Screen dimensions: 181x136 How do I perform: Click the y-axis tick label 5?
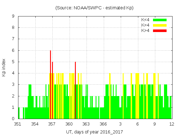(x=13, y=62)
